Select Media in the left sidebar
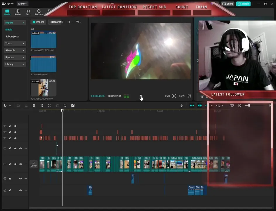The image size is (276, 211). click(x=9, y=30)
